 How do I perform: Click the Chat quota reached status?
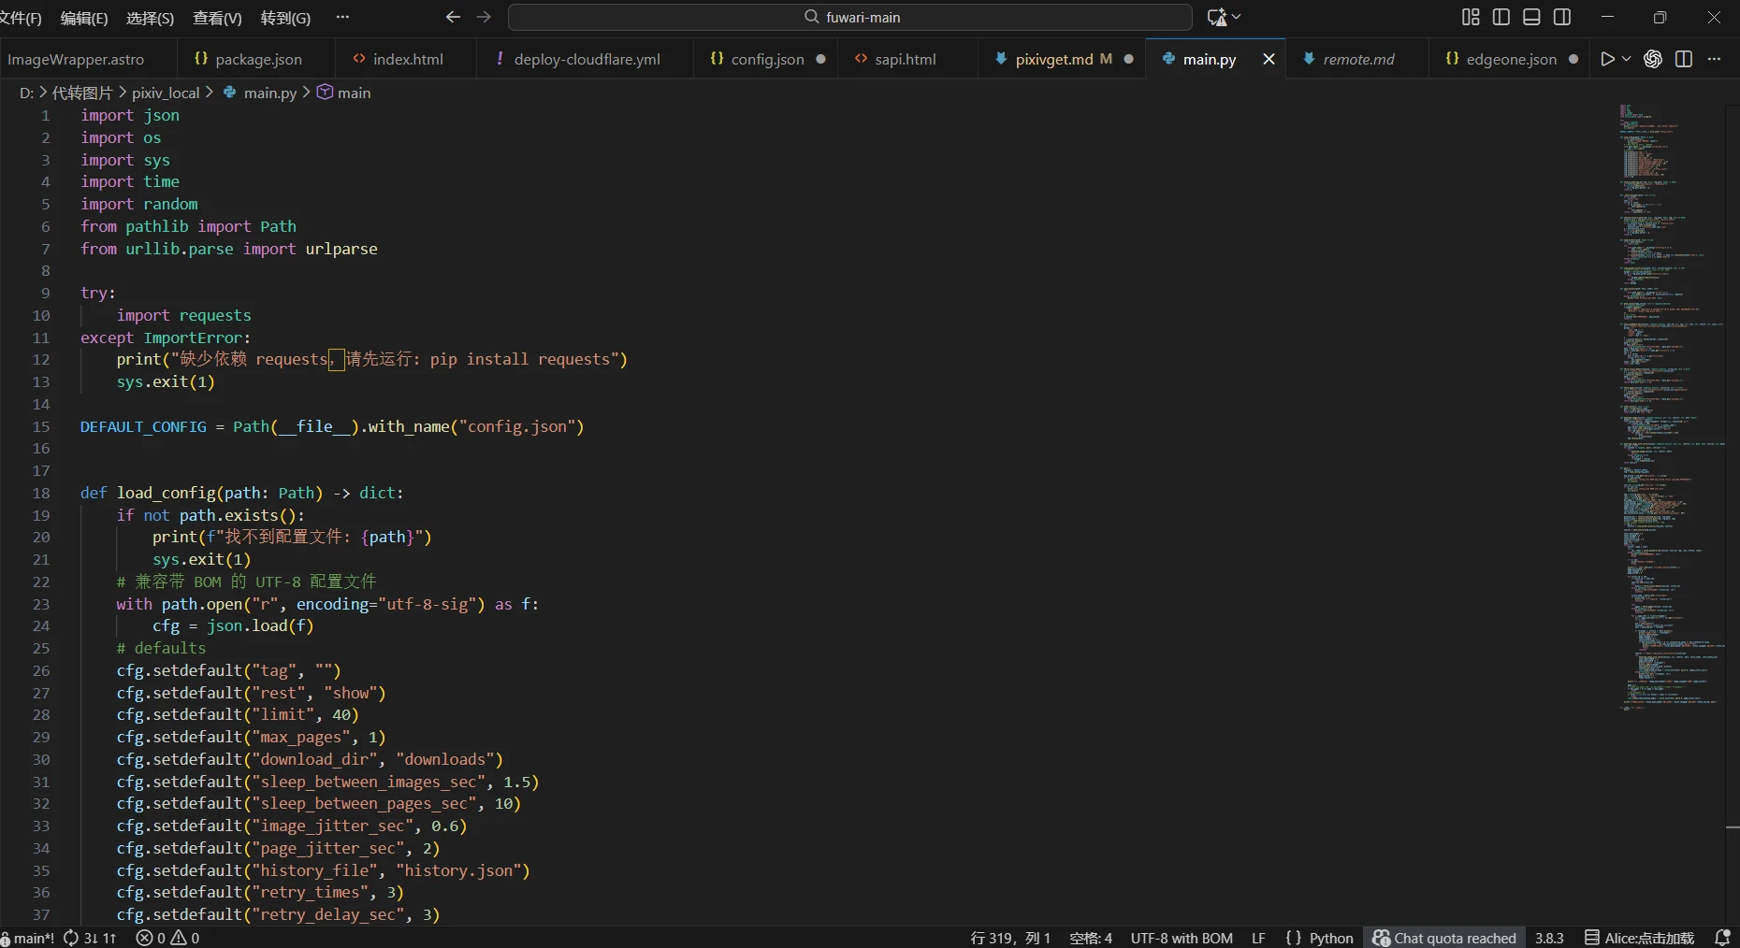click(1444, 938)
